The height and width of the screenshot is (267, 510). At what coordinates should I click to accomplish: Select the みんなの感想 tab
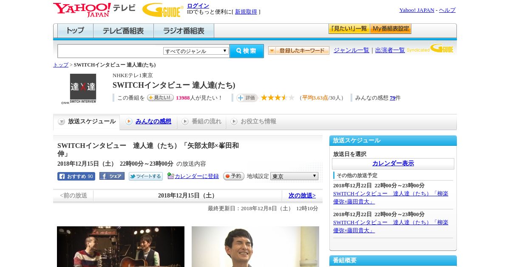(x=148, y=122)
